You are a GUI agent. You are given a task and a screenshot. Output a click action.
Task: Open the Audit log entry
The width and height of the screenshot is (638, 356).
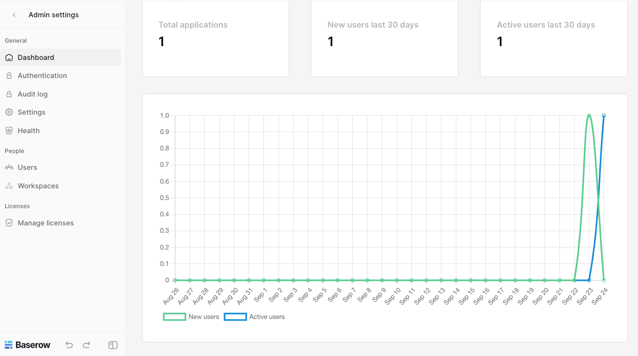click(32, 94)
